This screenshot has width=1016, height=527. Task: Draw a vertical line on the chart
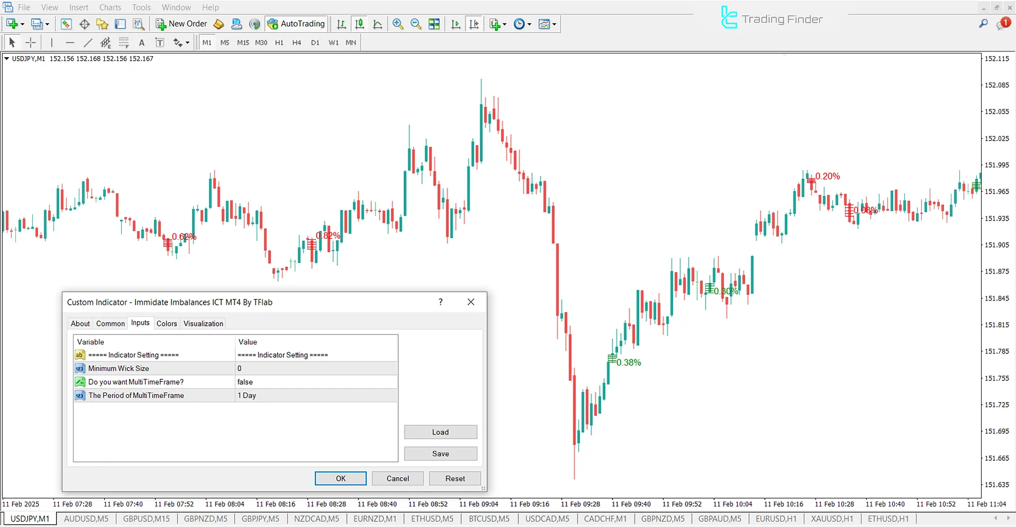(51, 42)
